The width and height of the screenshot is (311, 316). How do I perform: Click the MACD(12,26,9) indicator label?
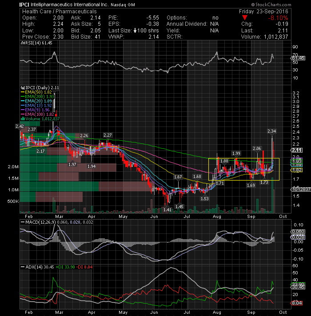coord(40,222)
